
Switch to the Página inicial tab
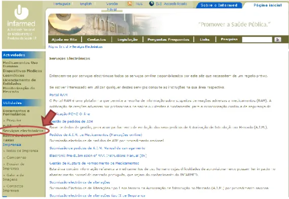tap(268, 5)
